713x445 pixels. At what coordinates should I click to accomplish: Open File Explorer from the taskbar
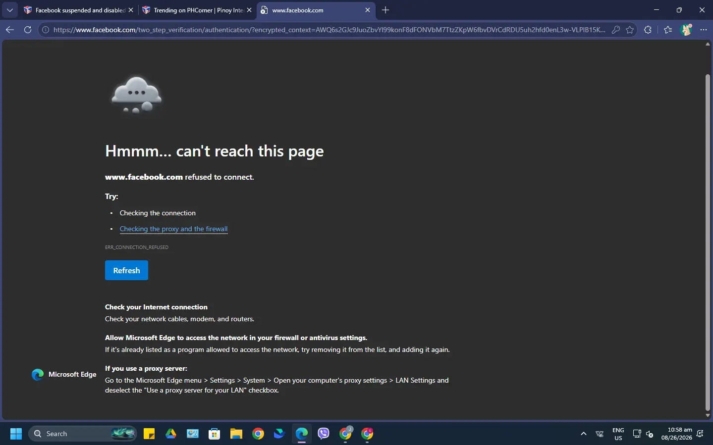[x=236, y=434]
